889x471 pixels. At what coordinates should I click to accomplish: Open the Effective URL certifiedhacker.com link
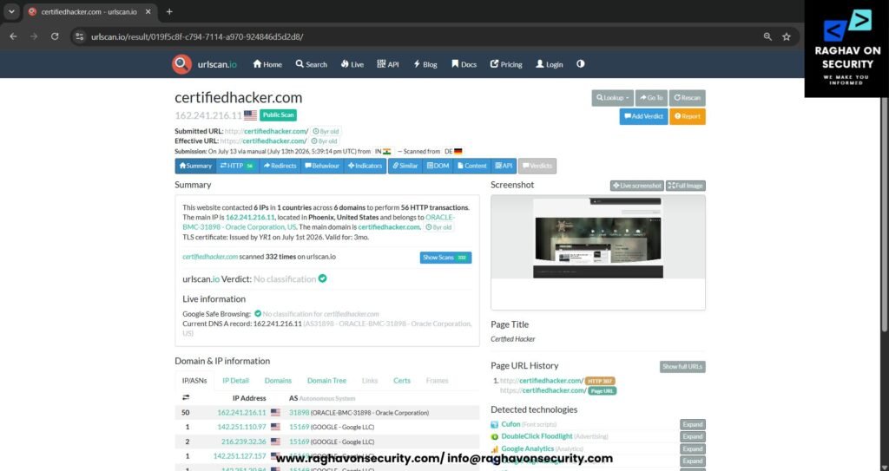coord(274,141)
